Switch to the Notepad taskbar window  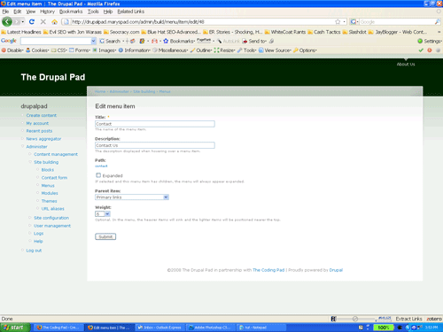click(261, 328)
